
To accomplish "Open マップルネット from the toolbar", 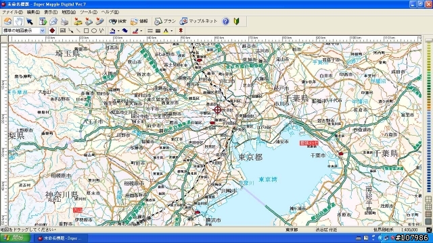I will pyautogui.click(x=198, y=21).
